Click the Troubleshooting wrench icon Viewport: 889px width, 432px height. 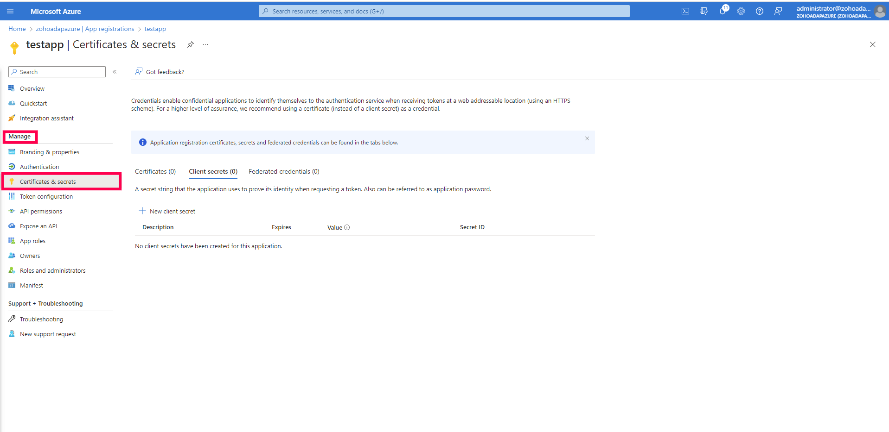12,319
